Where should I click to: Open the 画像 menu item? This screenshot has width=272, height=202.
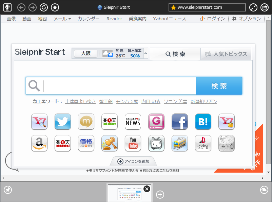(x=11, y=19)
